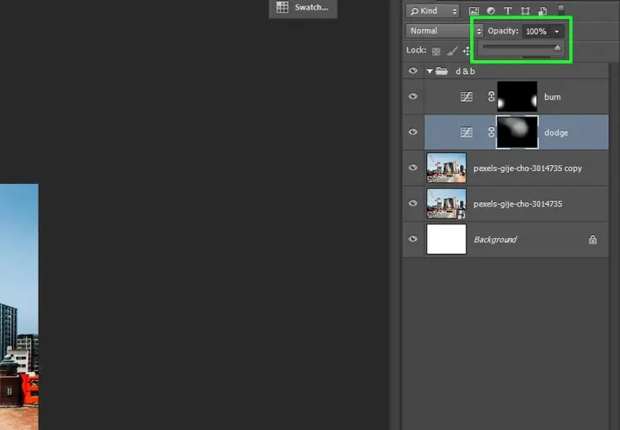
Task: Click the Opacity slider handle
Action: 557,48
